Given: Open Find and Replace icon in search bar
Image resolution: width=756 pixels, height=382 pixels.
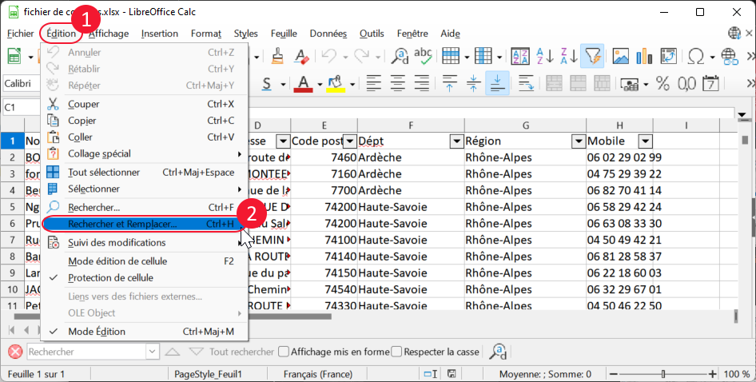Looking at the screenshot, I should [499, 352].
